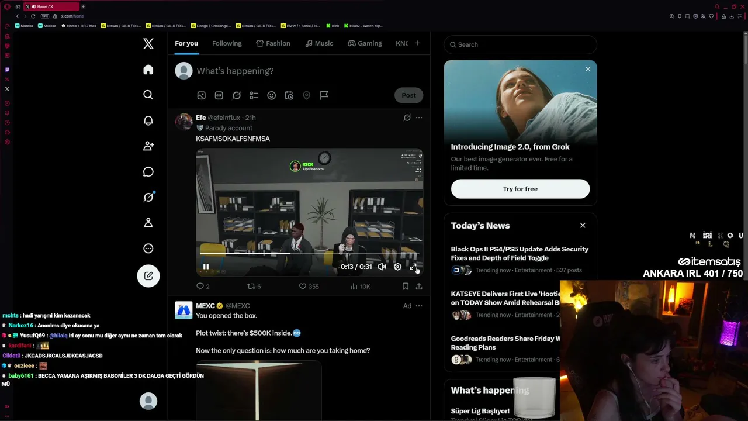Screen dimensions: 748x421
Task: Go back in browser history
Action: coord(18,16)
